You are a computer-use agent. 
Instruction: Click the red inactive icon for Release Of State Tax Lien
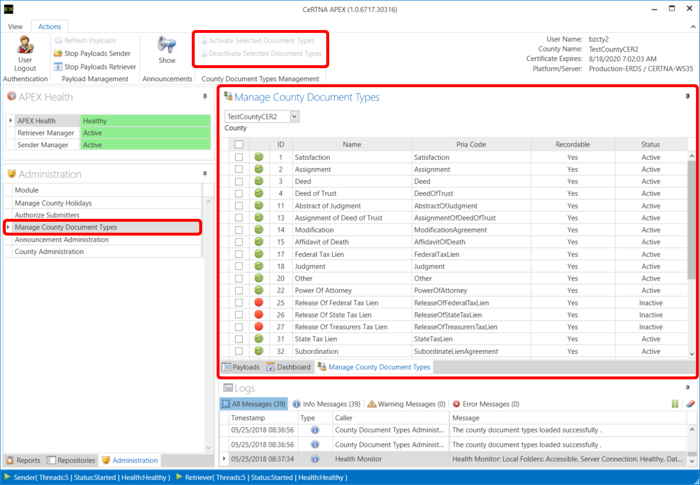point(259,315)
